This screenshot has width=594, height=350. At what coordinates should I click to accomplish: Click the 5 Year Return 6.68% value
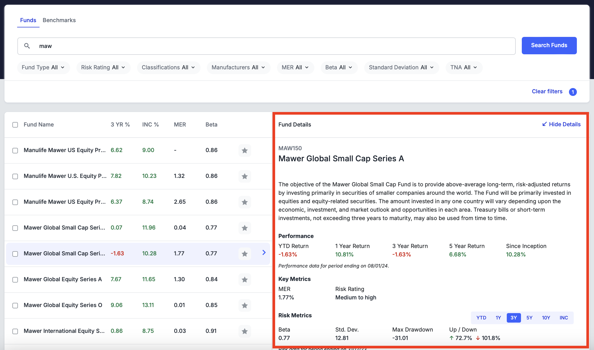pyautogui.click(x=457, y=255)
